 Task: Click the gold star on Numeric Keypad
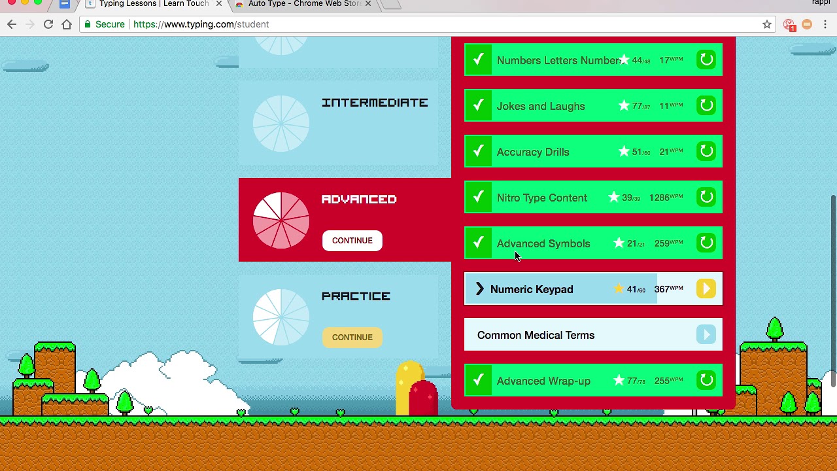click(x=619, y=288)
